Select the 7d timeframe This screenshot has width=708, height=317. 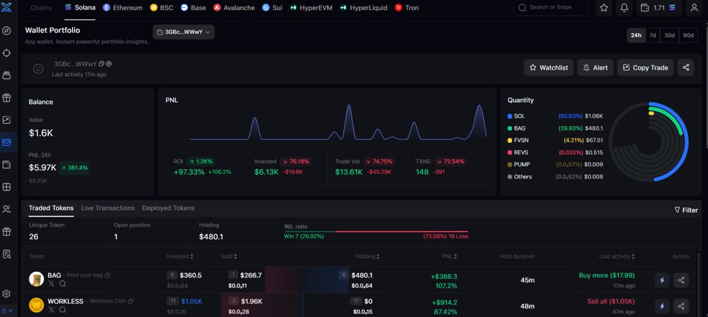coord(653,35)
